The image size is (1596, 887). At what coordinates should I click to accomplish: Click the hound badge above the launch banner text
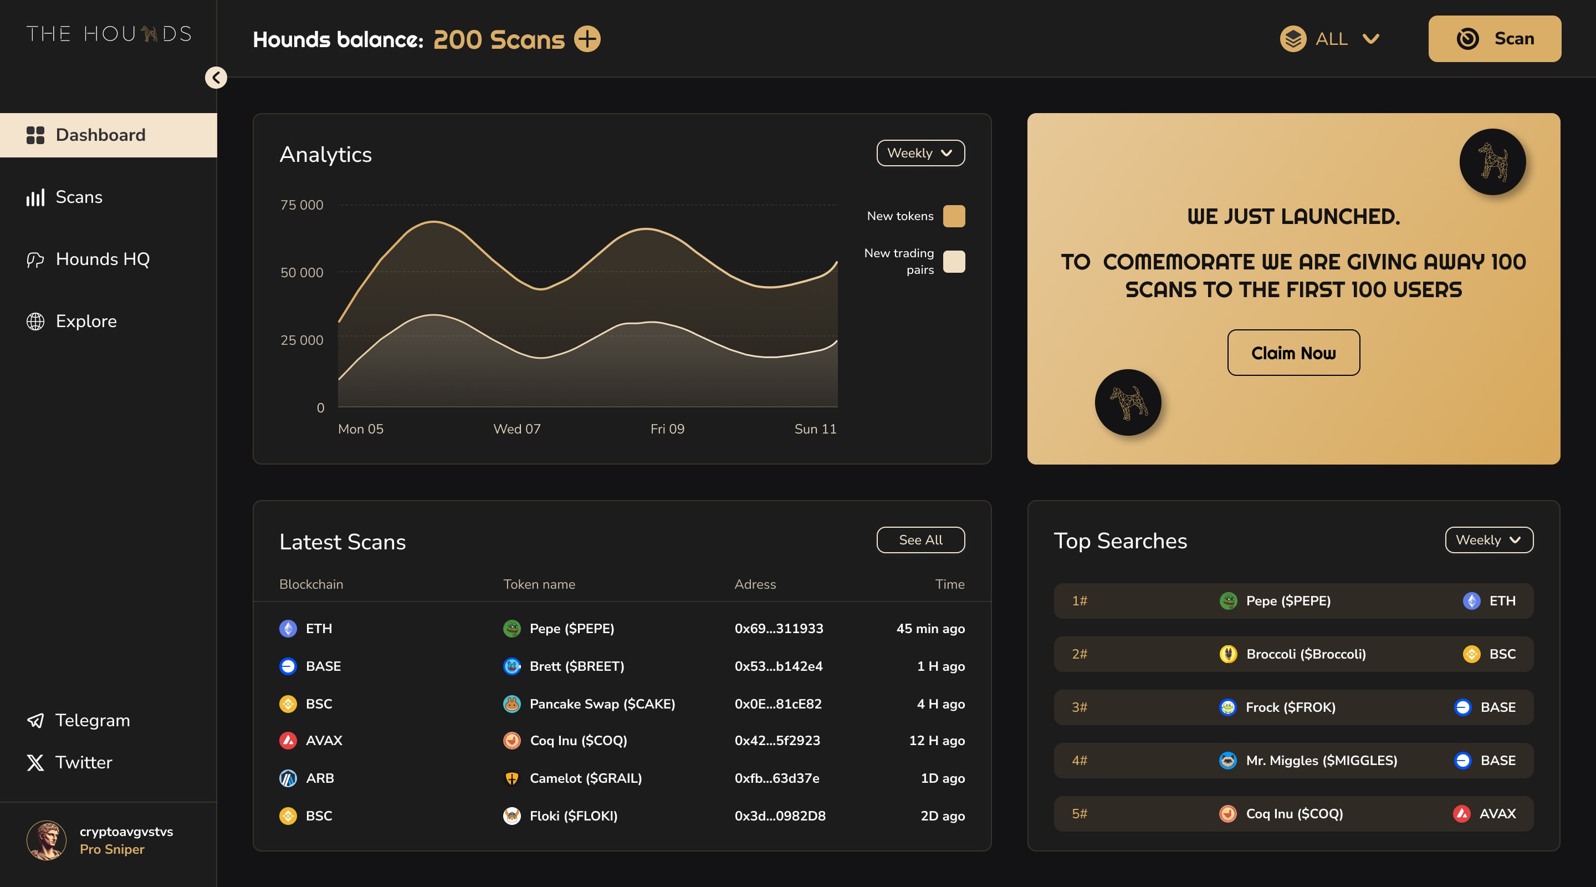1492,162
